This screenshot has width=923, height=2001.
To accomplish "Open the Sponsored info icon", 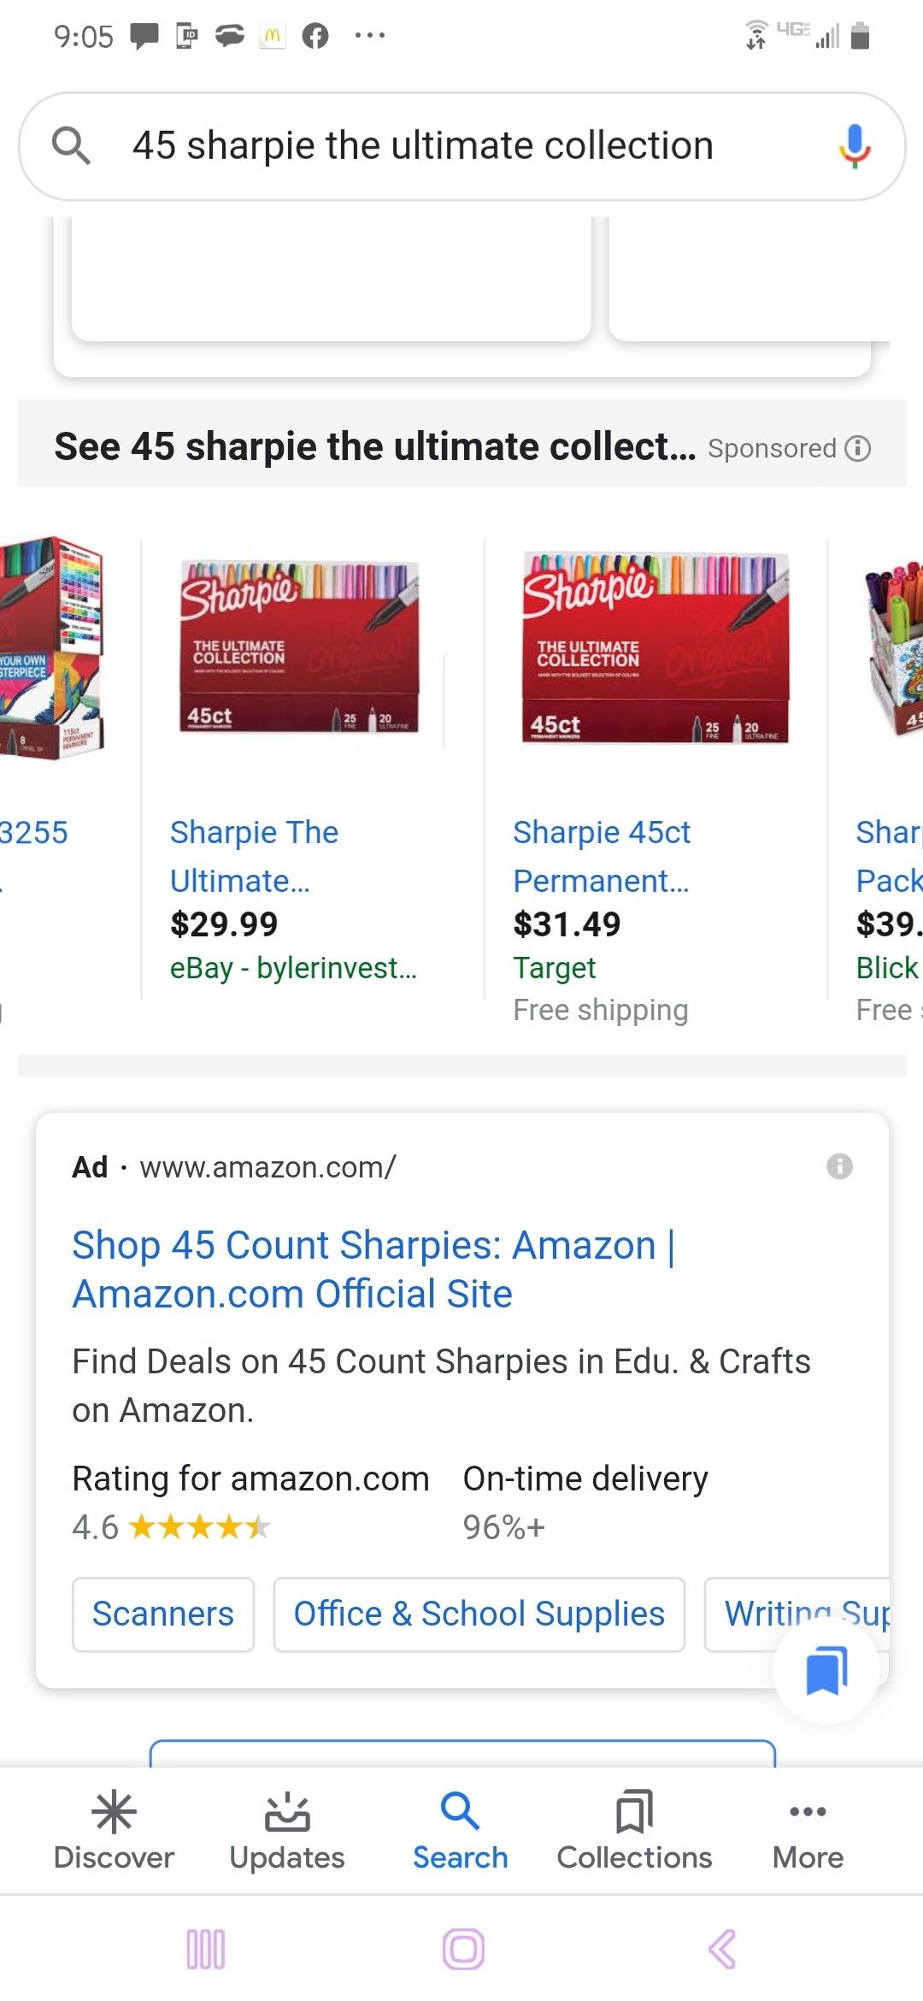I will 857,448.
